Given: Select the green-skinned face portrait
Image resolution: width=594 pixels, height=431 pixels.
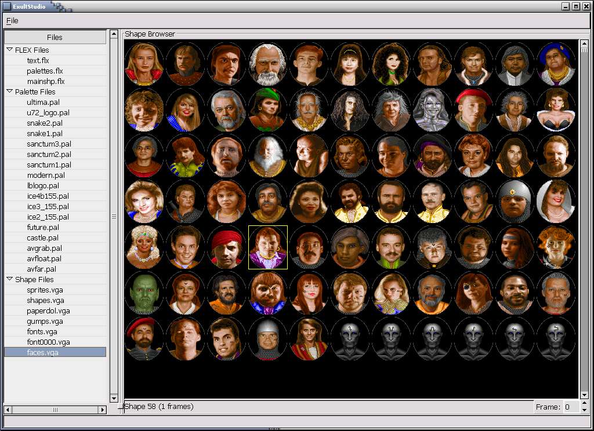Looking at the screenshot, I should point(144,293).
